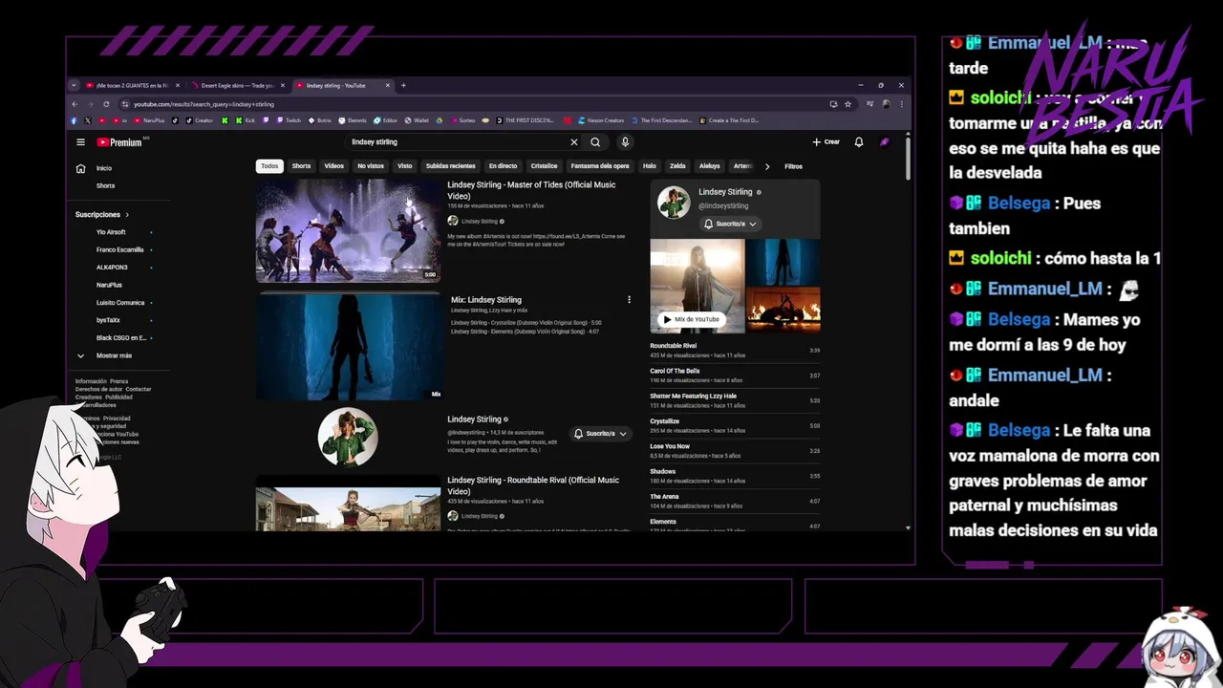Select the Shorts filter chip
The height and width of the screenshot is (688, 1223).
pos(301,166)
